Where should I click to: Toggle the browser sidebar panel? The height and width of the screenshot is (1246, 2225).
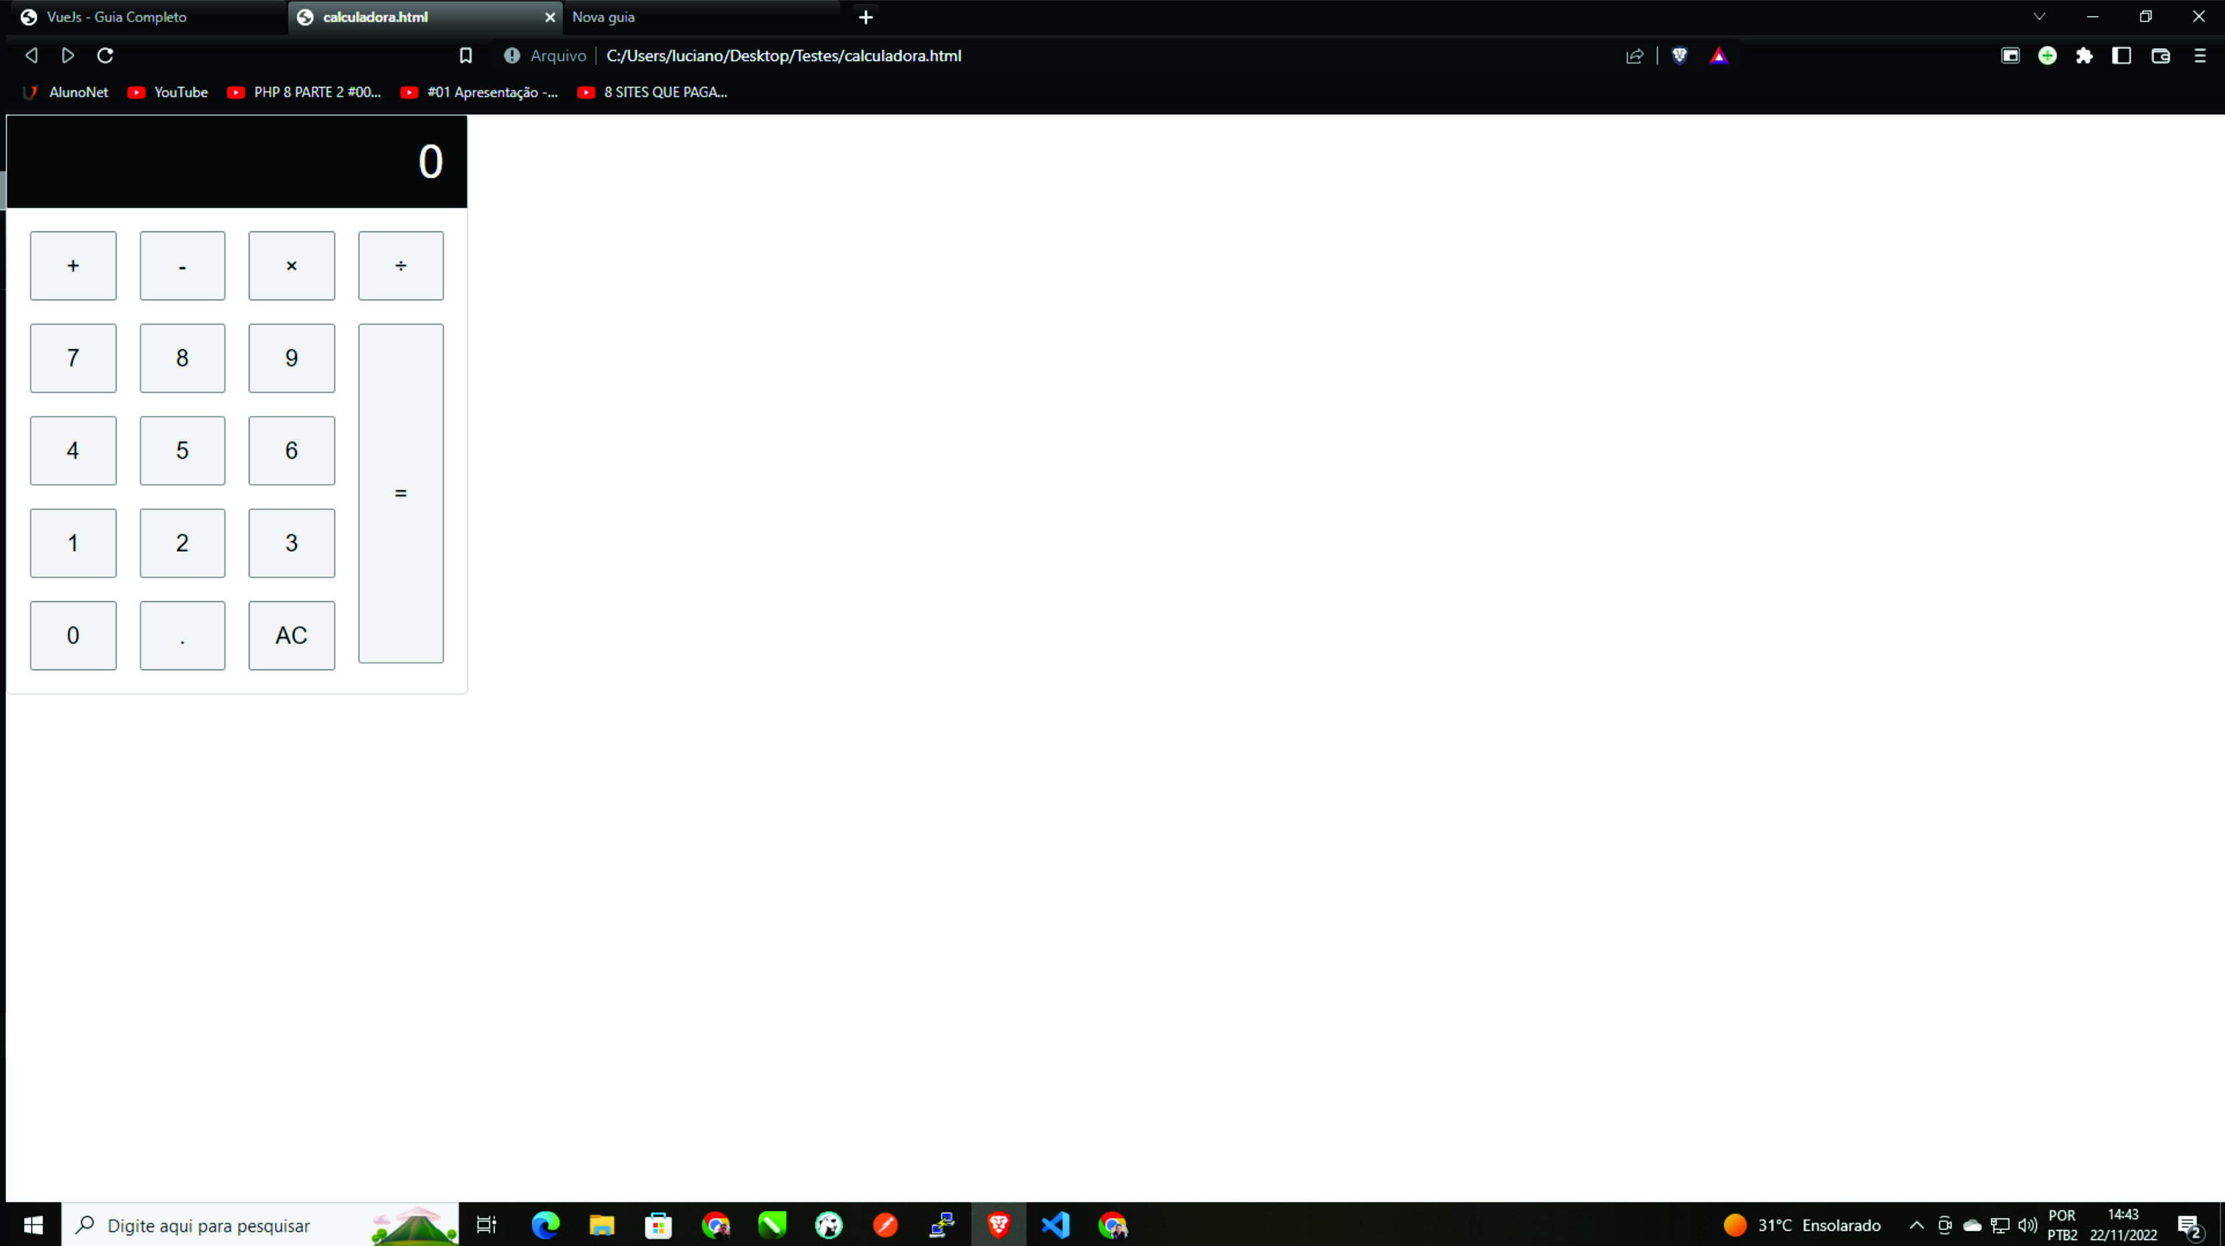coord(2121,56)
